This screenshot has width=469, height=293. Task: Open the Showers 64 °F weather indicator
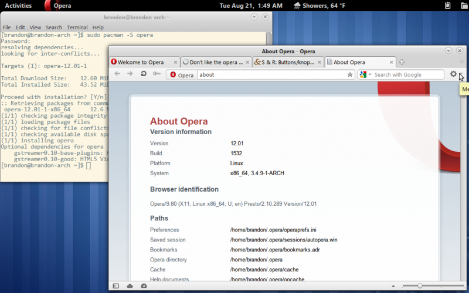point(320,5)
